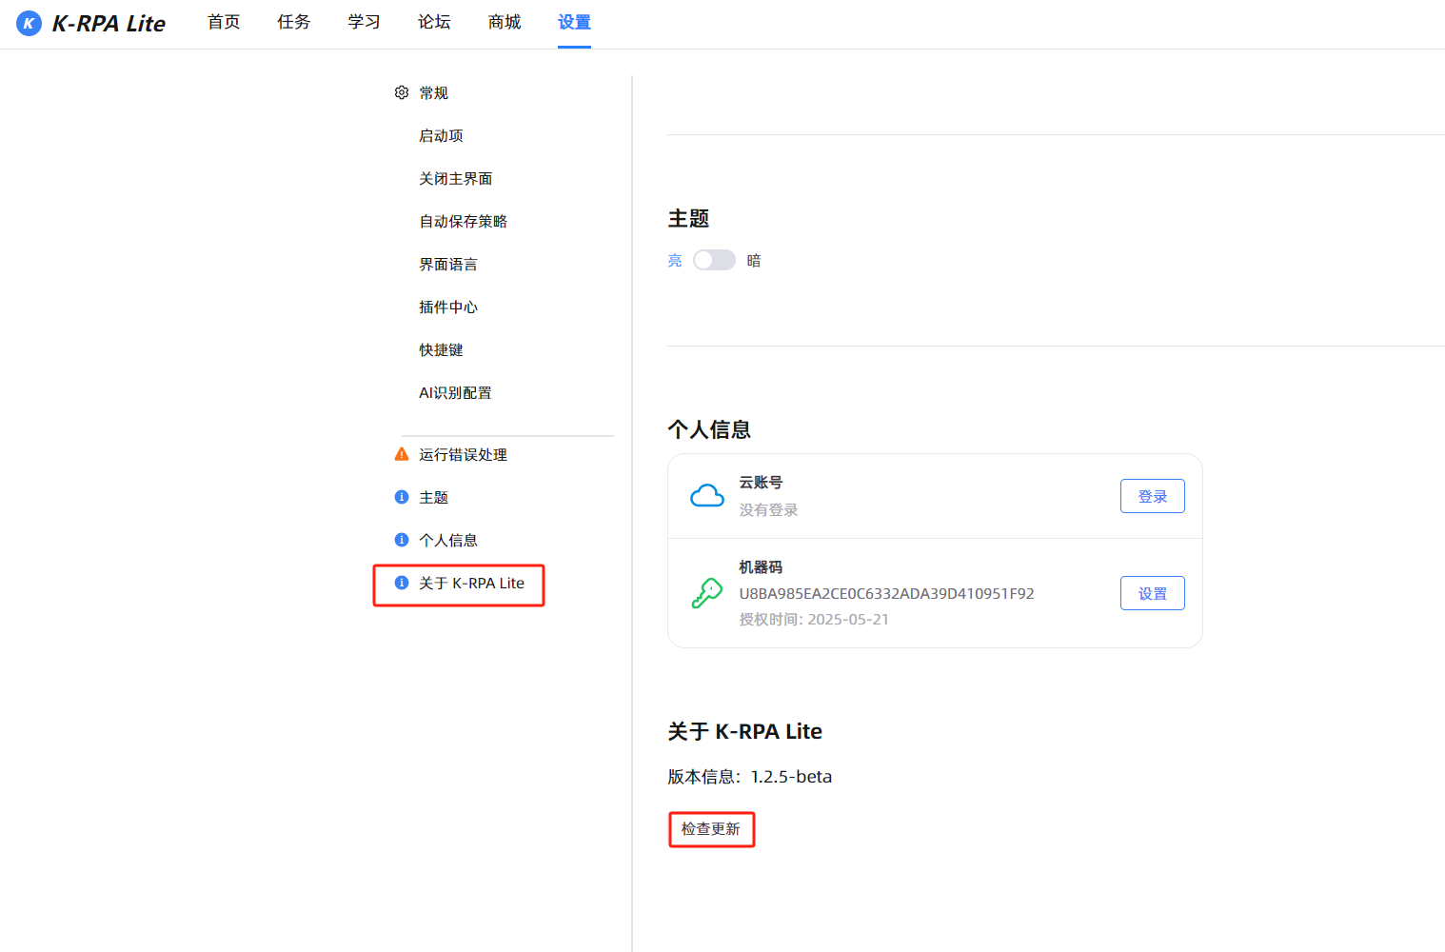Click the 关于 K-RPA Lite section heading
Screen dimensions: 1445x952
tap(744, 731)
